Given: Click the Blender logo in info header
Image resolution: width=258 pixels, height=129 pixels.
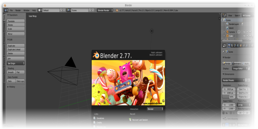Looking at the screenshot, I should 117,10.
